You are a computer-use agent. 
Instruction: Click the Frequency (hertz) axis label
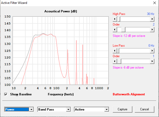(x=61, y=94)
